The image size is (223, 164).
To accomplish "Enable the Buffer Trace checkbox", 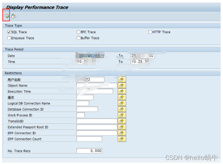I will [x=78, y=38].
